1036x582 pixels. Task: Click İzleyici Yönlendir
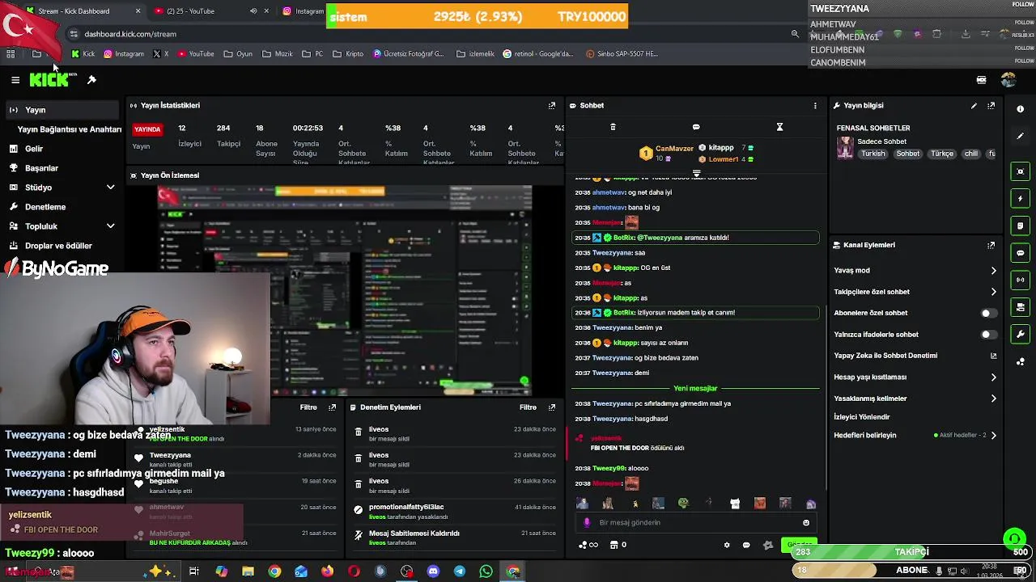[x=862, y=417]
